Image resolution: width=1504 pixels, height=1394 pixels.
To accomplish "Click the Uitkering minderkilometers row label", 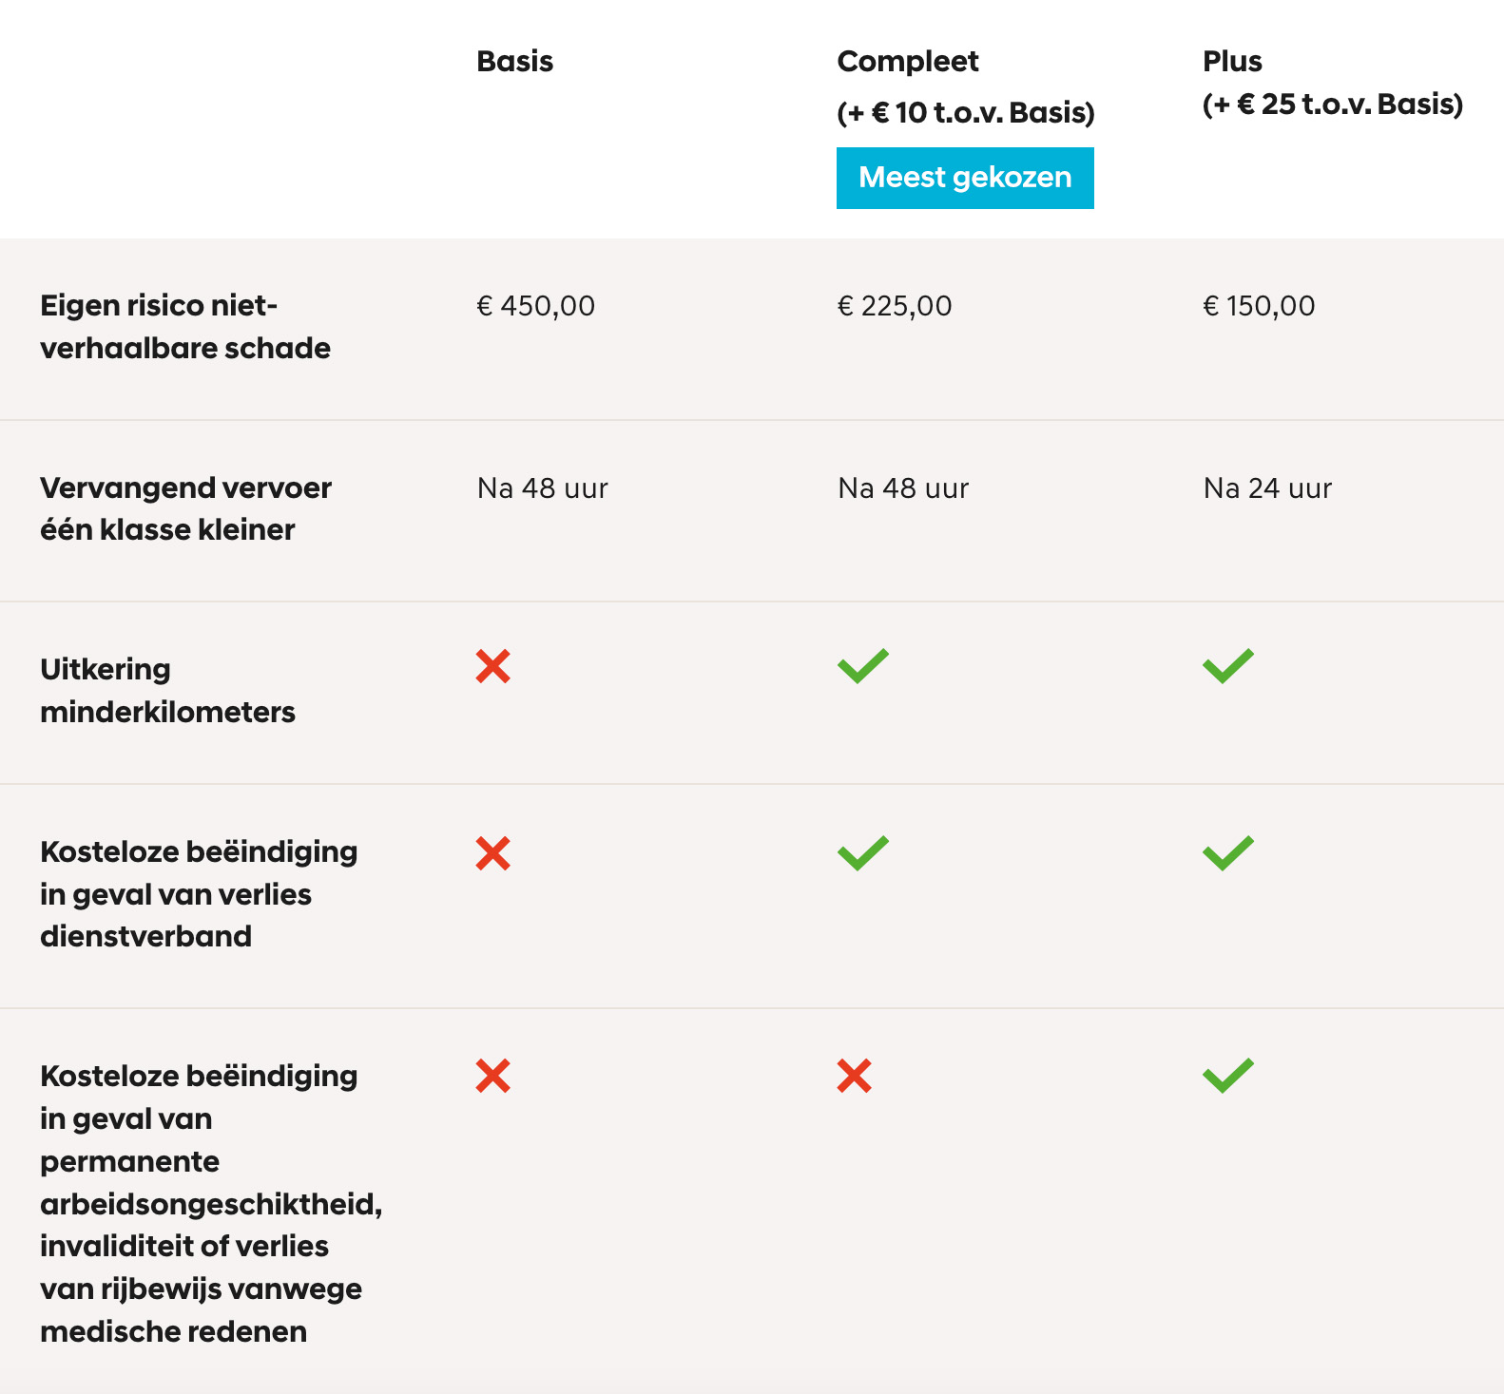I will click(167, 691).
